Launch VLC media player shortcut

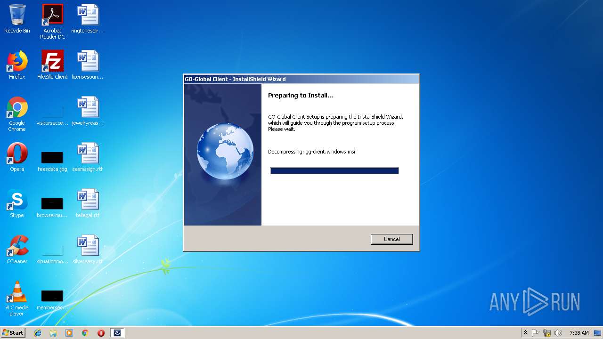[17, 299]
